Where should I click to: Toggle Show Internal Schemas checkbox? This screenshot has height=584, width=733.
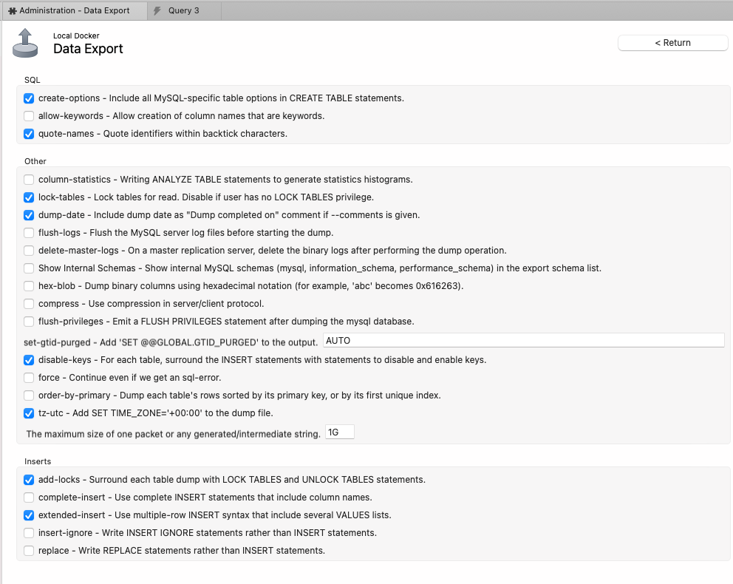coord(29,268)
